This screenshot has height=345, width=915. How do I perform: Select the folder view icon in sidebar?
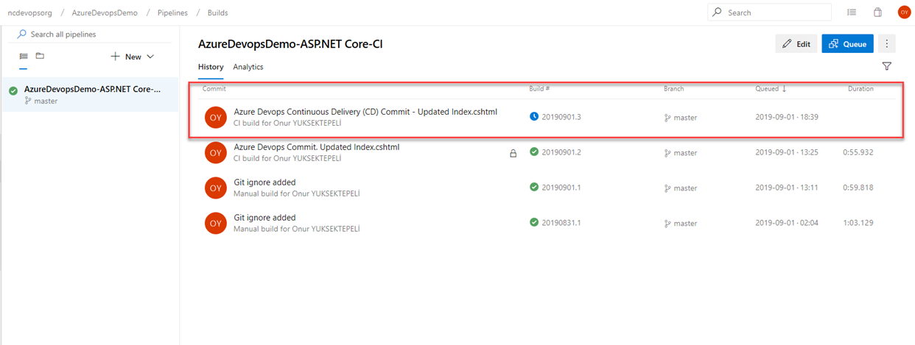click(x=40, y=56)
